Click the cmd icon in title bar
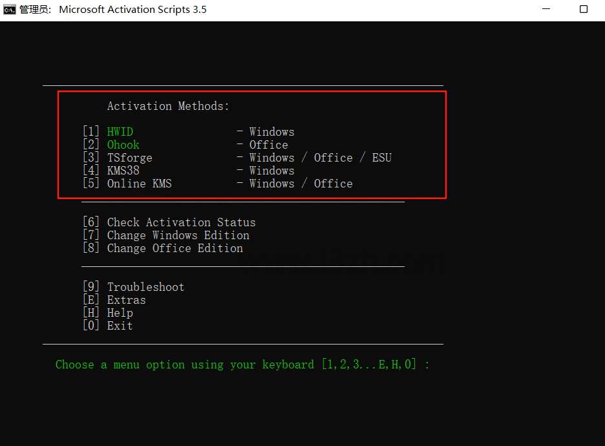Image resolution: width=605 pixels, height=446 pixels. (x=10, y=10)
